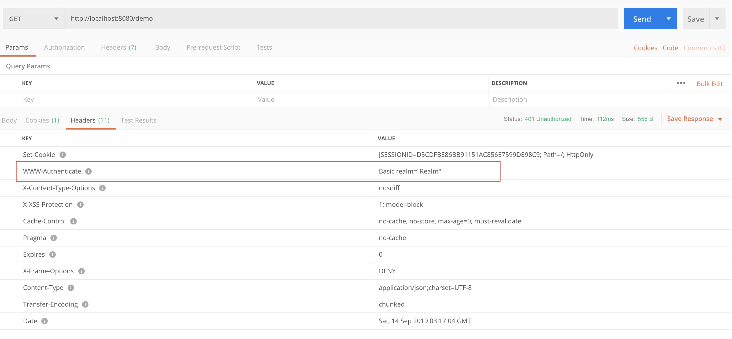732x339 pixels.
Task: Switch to the Authorization tab
Action: pyautogui.click(x=64, y=47)
